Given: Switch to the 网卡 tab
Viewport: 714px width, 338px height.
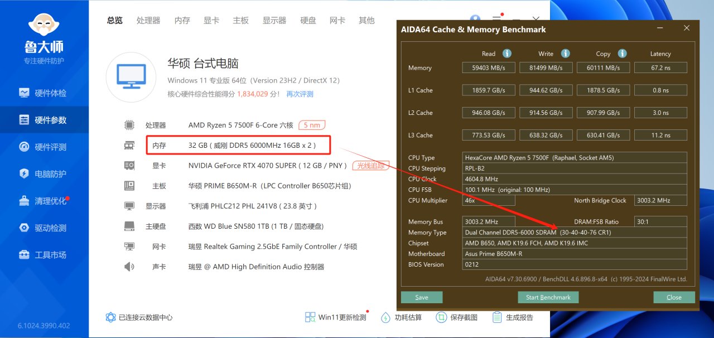Looking at the screenshot, I should (337, 20).
